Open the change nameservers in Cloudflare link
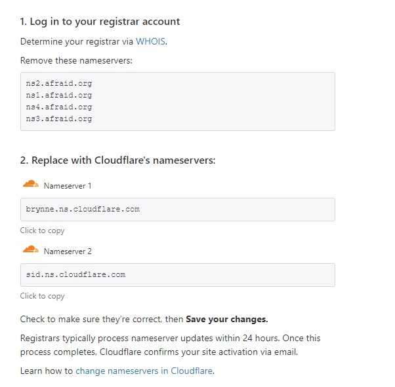Image resolution: width=395 pixels, height=387 pixels. [144, 371]
